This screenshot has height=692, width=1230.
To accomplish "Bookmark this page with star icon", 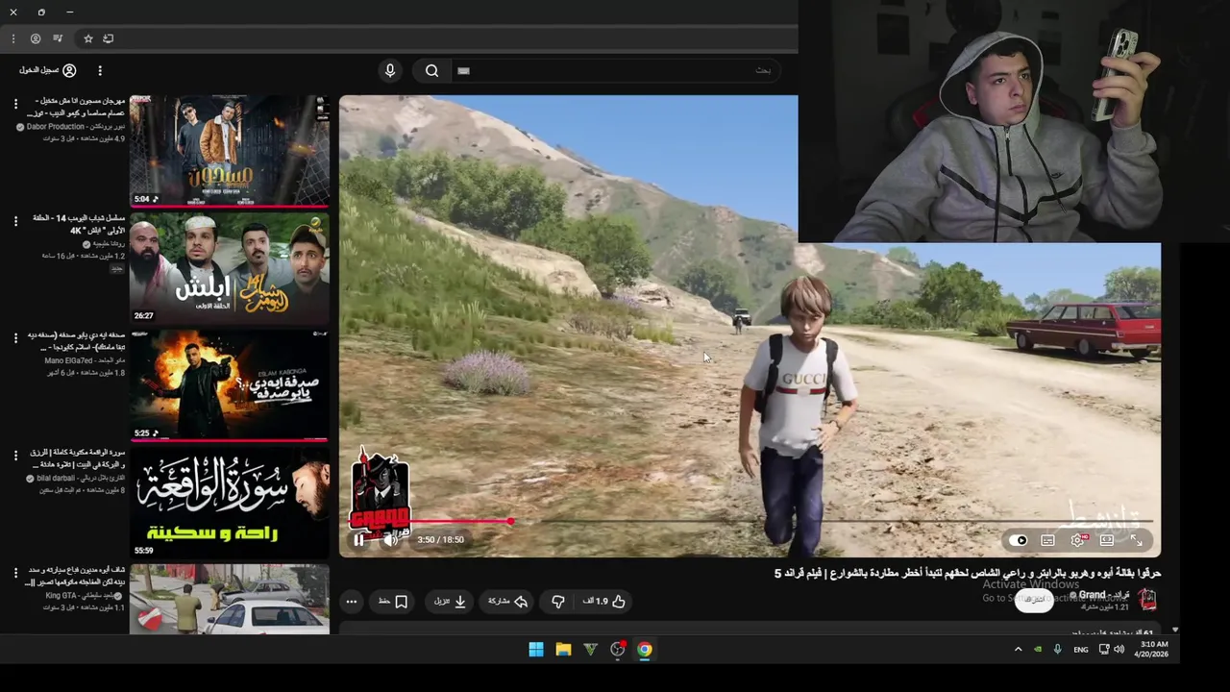I will pyautogui.click(x=87, y=38).
